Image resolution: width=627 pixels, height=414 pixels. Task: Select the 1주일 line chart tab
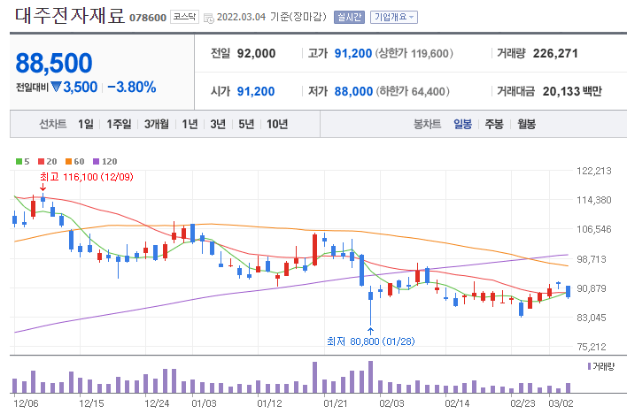pyautogui.click(x=119, y=124)
